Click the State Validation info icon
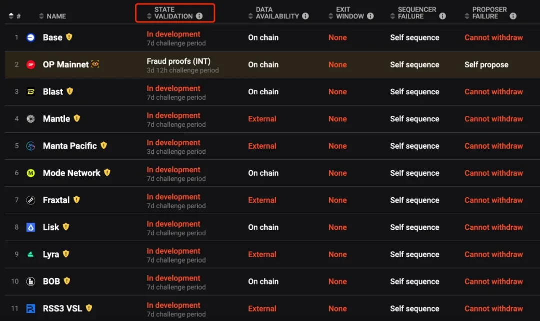The image size is (540, 321). pos(199,16)
